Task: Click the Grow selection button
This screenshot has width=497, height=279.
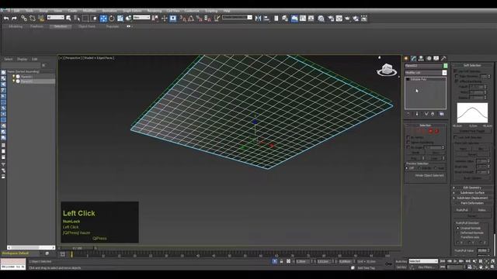Action: point(436,153)
